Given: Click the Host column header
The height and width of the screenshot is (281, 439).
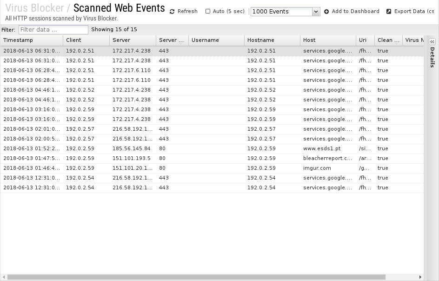Looking at the screenshot, I should pyautogui.click(x=328, y=40).
